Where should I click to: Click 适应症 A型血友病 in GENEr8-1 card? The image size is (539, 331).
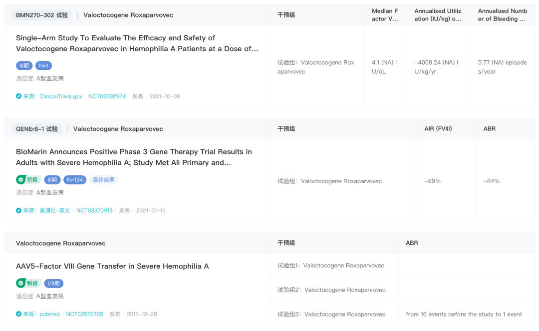pyautogui.click(x=40, y=193)
